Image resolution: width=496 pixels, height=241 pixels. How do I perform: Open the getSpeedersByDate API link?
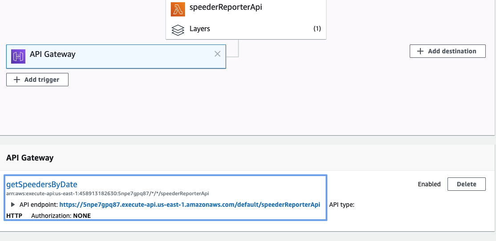click(42, 184)
